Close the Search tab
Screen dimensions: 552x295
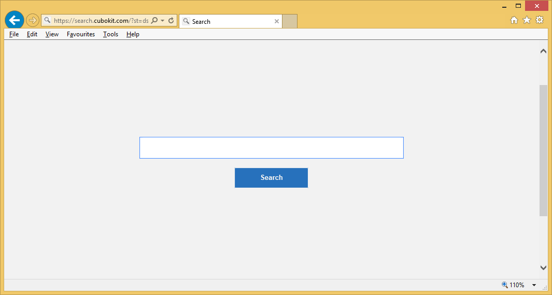(x=277, y=21)
